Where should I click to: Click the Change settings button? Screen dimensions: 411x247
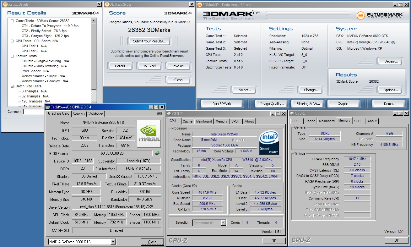pos(311,90)
